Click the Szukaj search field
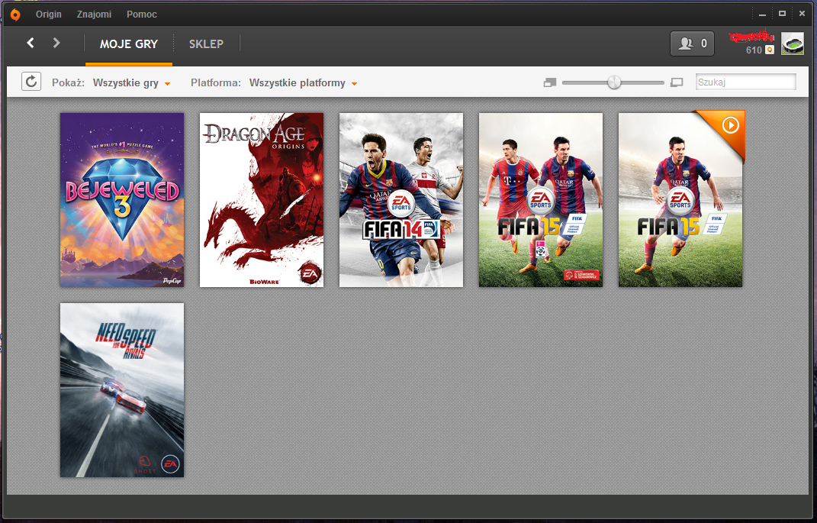 pyautogui.click(x=745, y=82)
